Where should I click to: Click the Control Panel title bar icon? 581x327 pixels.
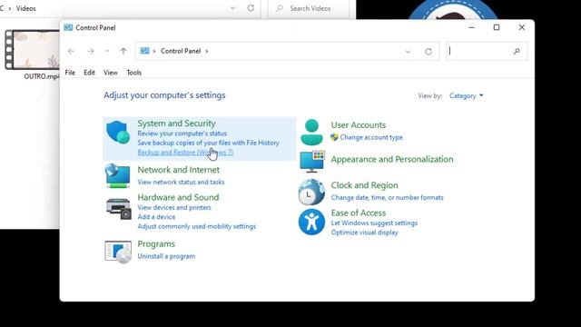pyautogui.click(x=68, y=27)
